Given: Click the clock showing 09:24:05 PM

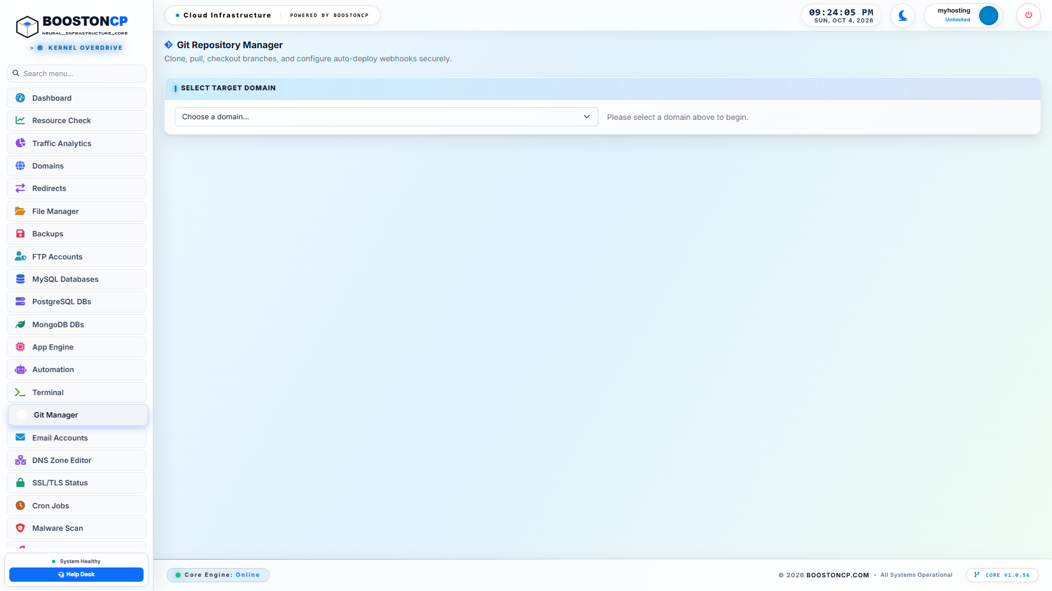Looking at the screenshot, I should pos(841,12).
